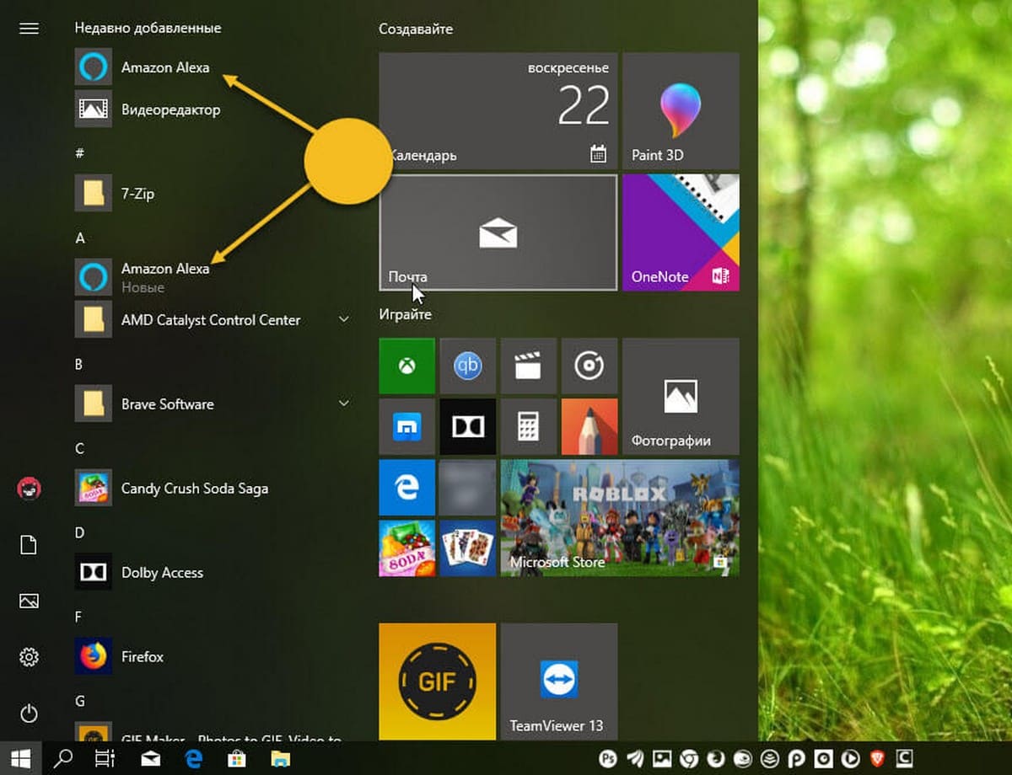Click the Photoshop Ps tray icon
Screen dimensions: 1012x775
tap(608, 758)
